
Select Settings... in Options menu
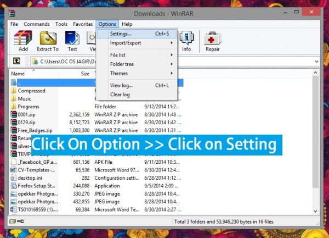[x=137, y=34]
